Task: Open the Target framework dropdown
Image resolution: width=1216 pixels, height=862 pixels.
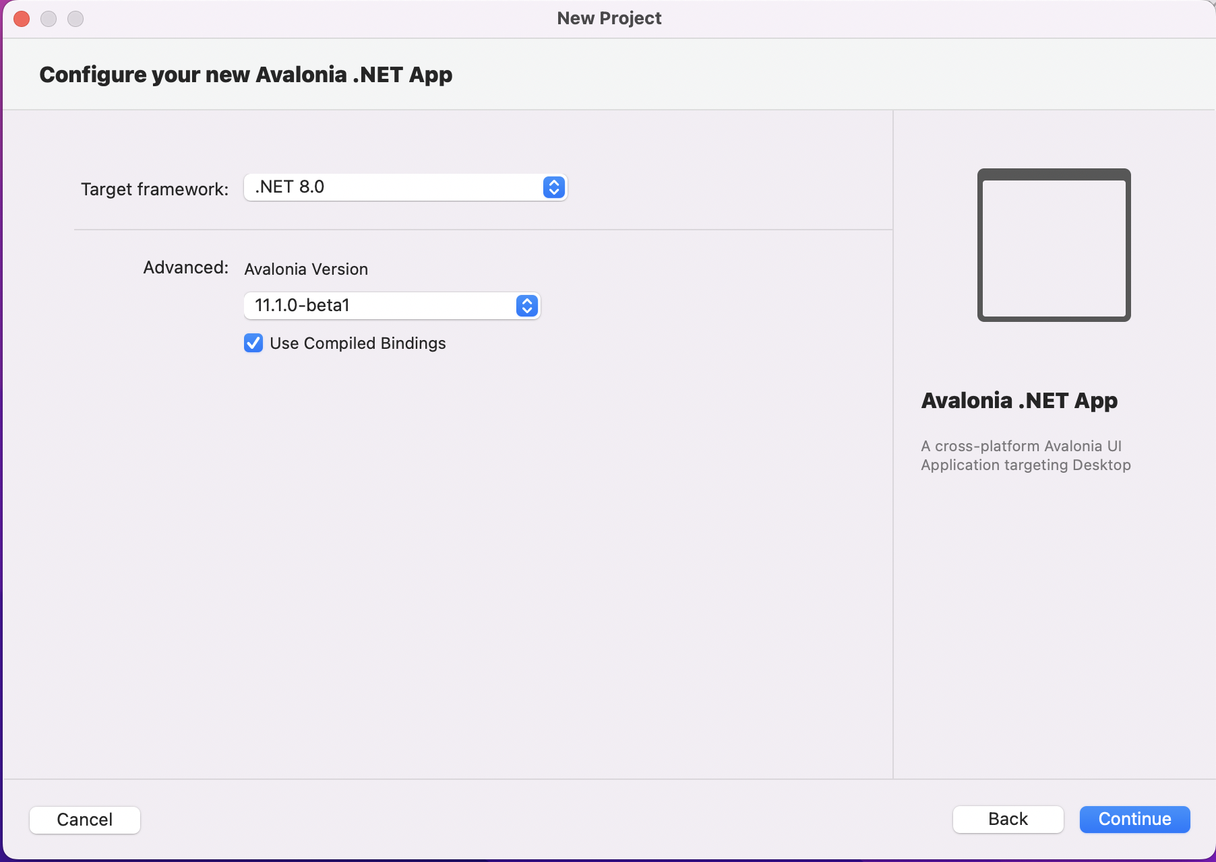Action: click(405, 187)
